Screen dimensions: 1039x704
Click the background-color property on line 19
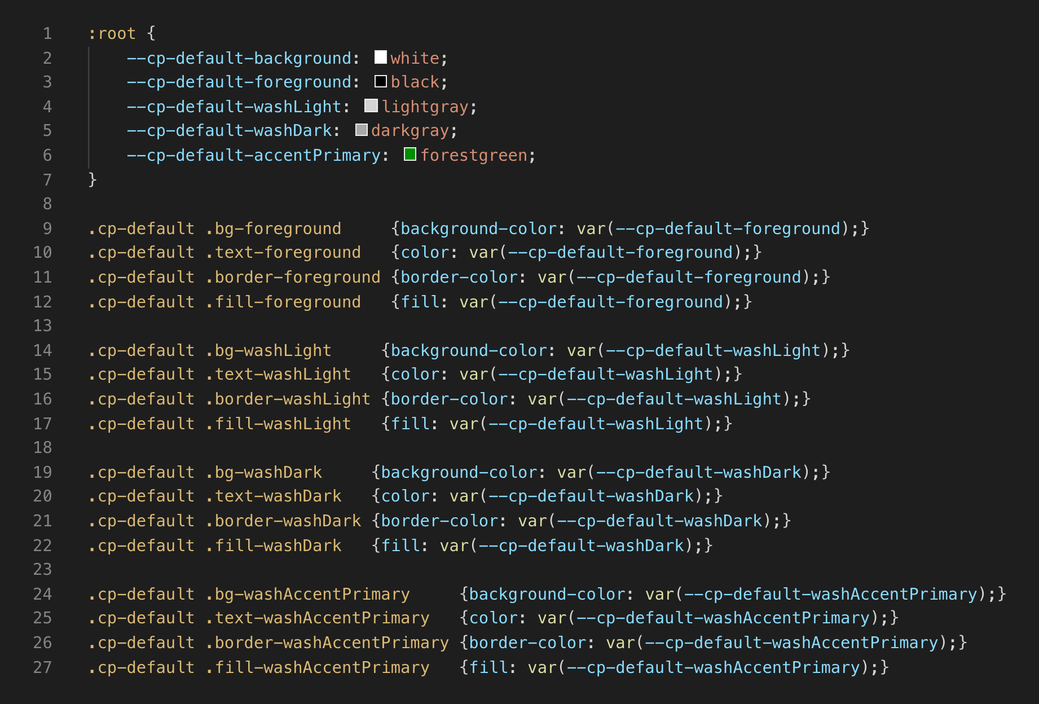click(457, 472)
